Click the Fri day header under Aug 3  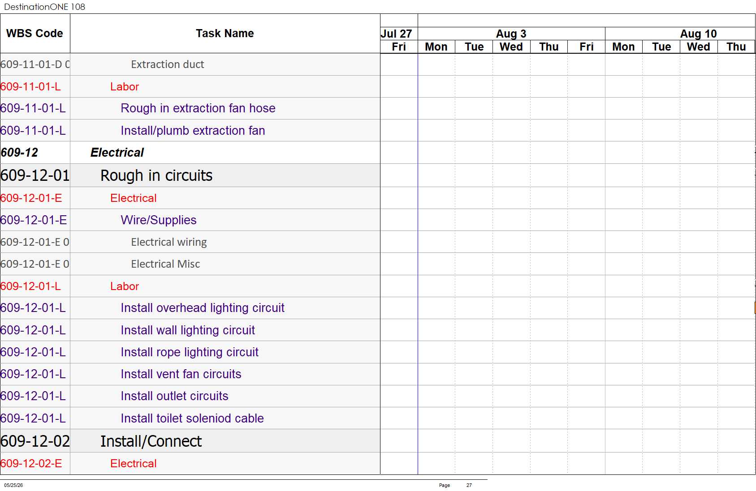tap(587, 47)
